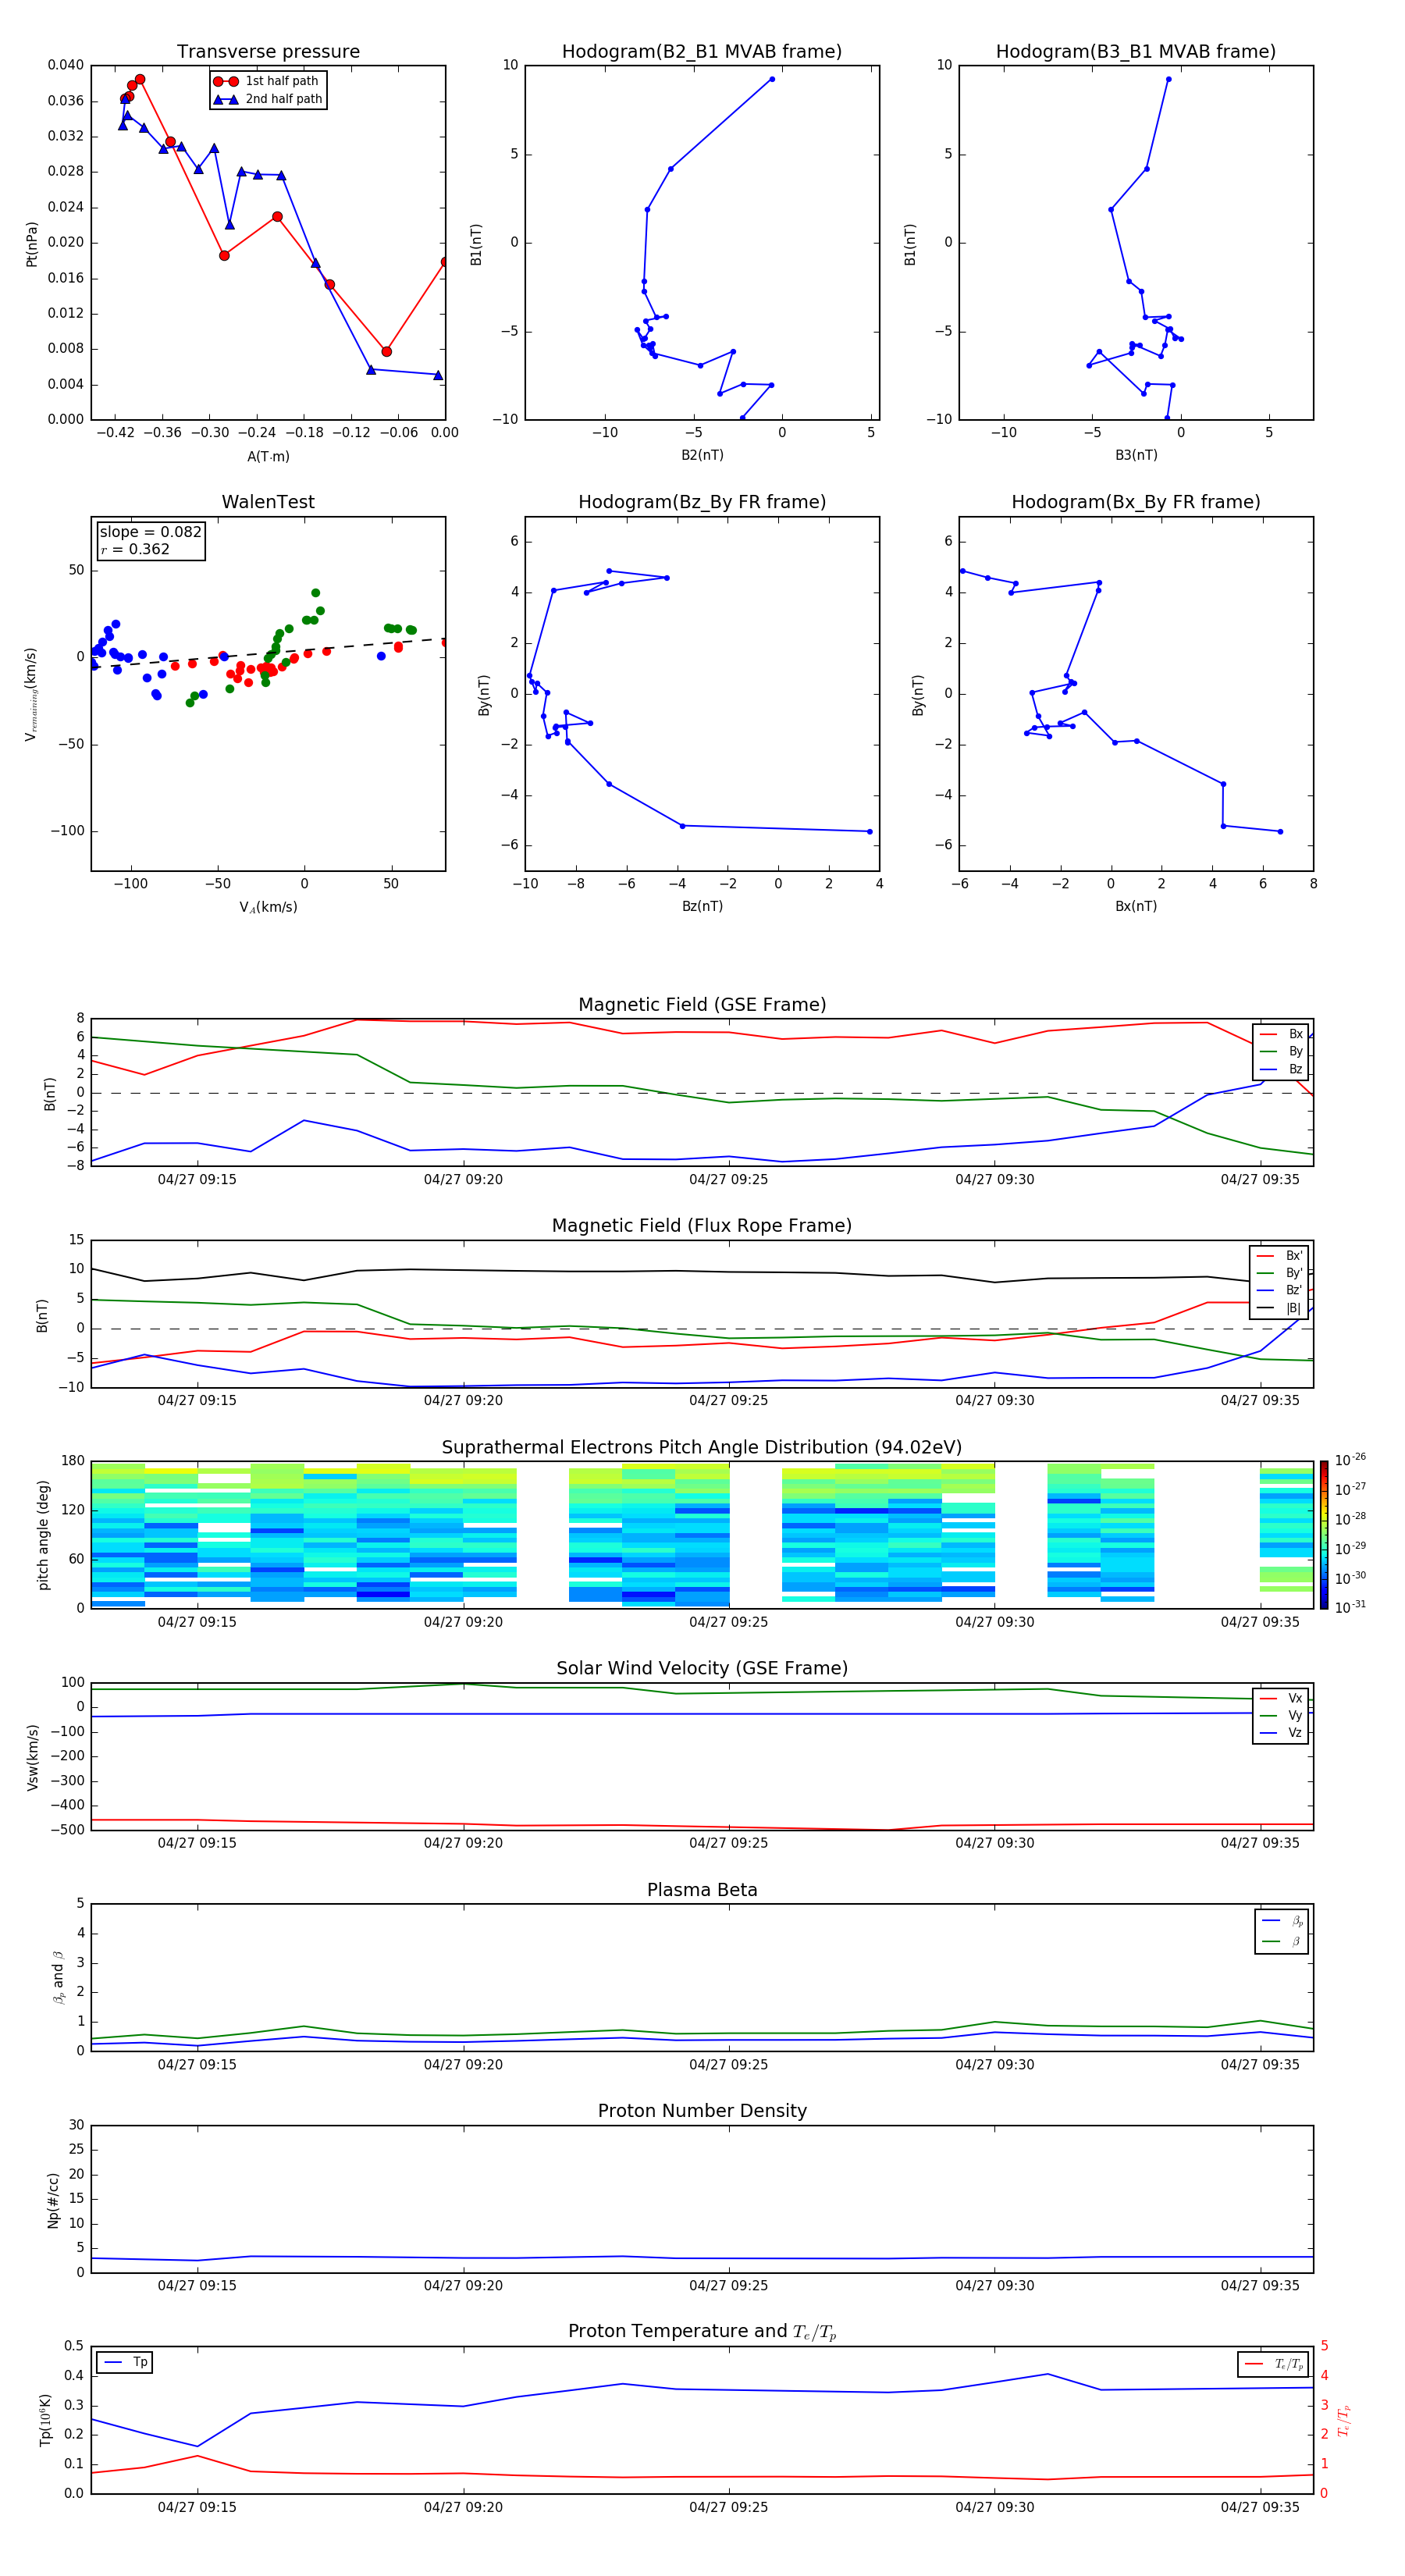Viewport: 1405px width, 2576px height.
Task: Click the Suprathermal Electrons Pitch Angle Distribution title
Action: (702, 1448)
